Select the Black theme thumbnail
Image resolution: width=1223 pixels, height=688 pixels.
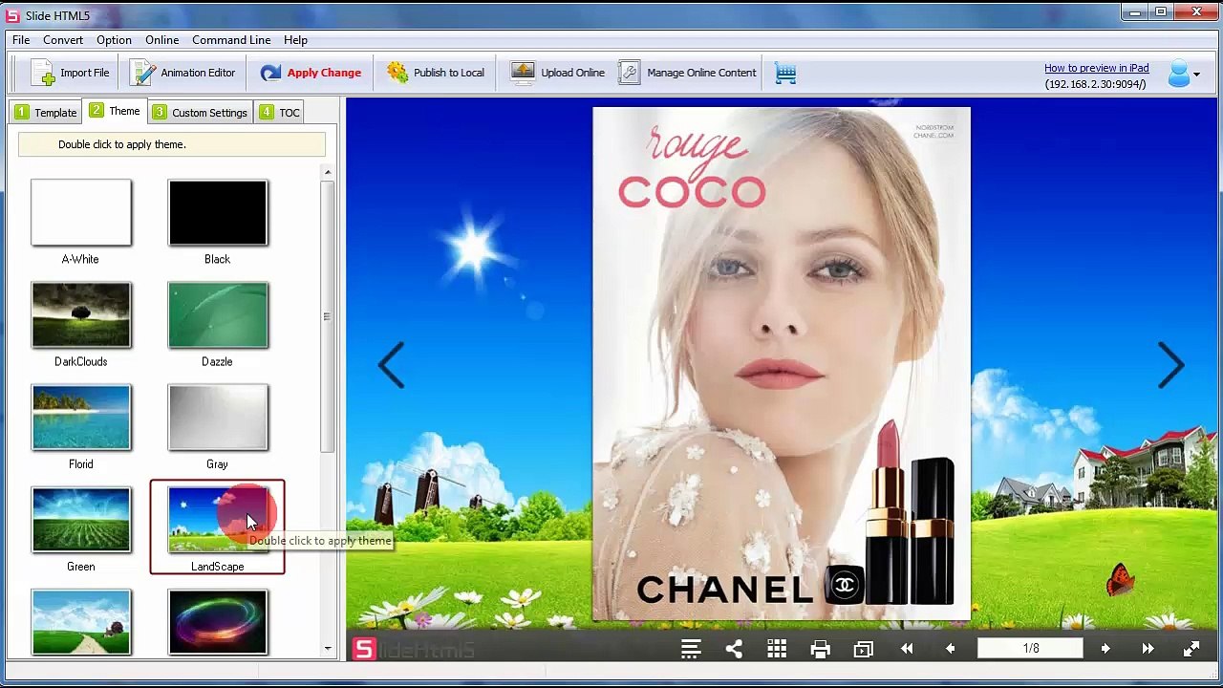tap(218, 212)
